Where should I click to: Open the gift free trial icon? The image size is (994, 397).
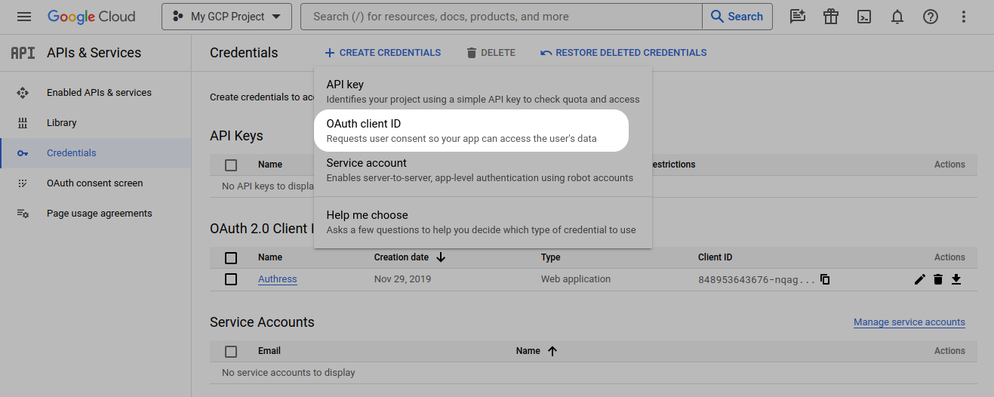(831, 17)
